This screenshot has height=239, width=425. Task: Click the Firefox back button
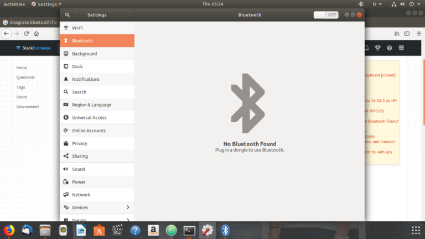click(7, 34)
